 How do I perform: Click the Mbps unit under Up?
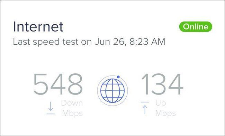[x=166, y=113]
